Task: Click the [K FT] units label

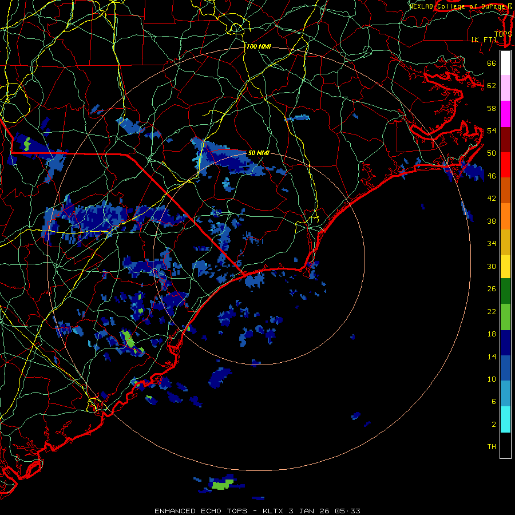Action: [x=484, y=39]
